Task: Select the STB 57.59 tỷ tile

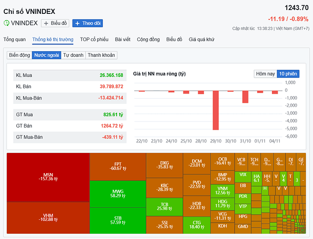Action: (x=118, y=220)
